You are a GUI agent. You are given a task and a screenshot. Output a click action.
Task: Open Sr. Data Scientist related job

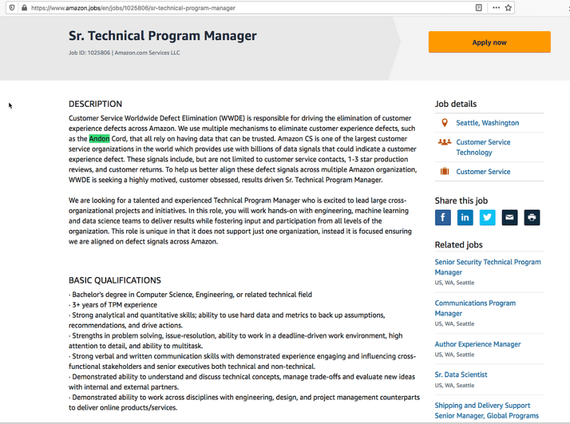[x=461, y=375]
